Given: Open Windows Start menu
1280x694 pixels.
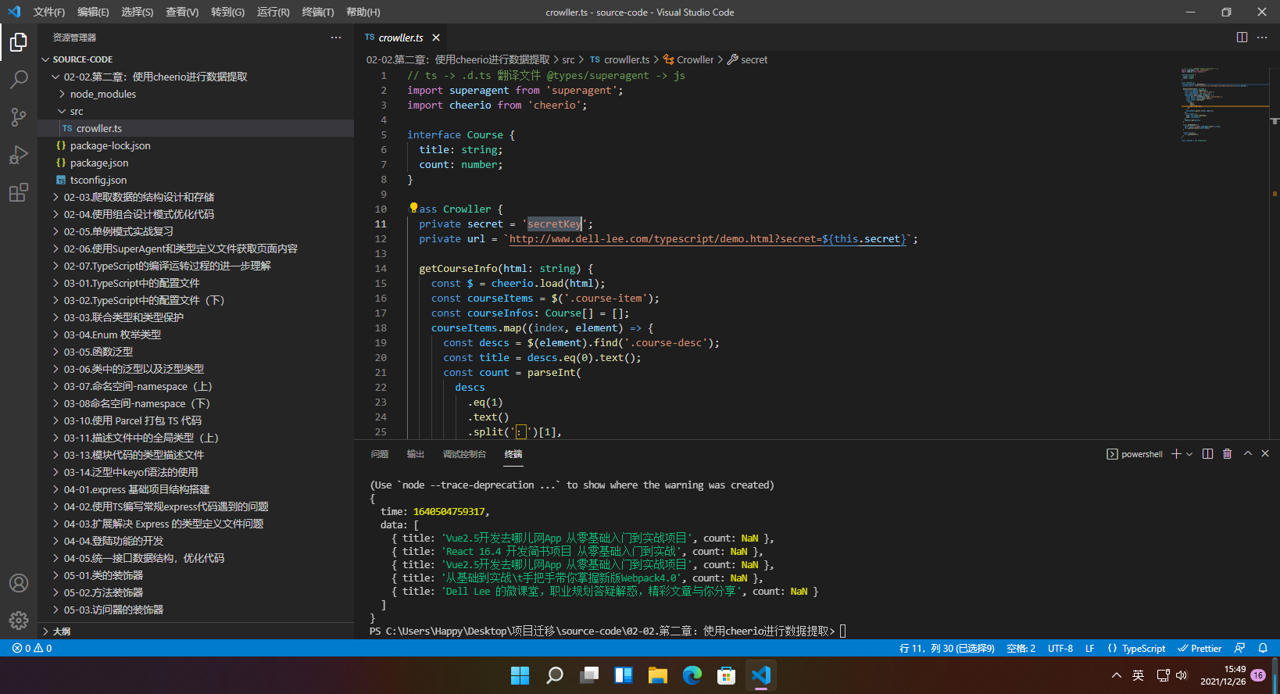Looking at the screenshot, I should point(520,675).
